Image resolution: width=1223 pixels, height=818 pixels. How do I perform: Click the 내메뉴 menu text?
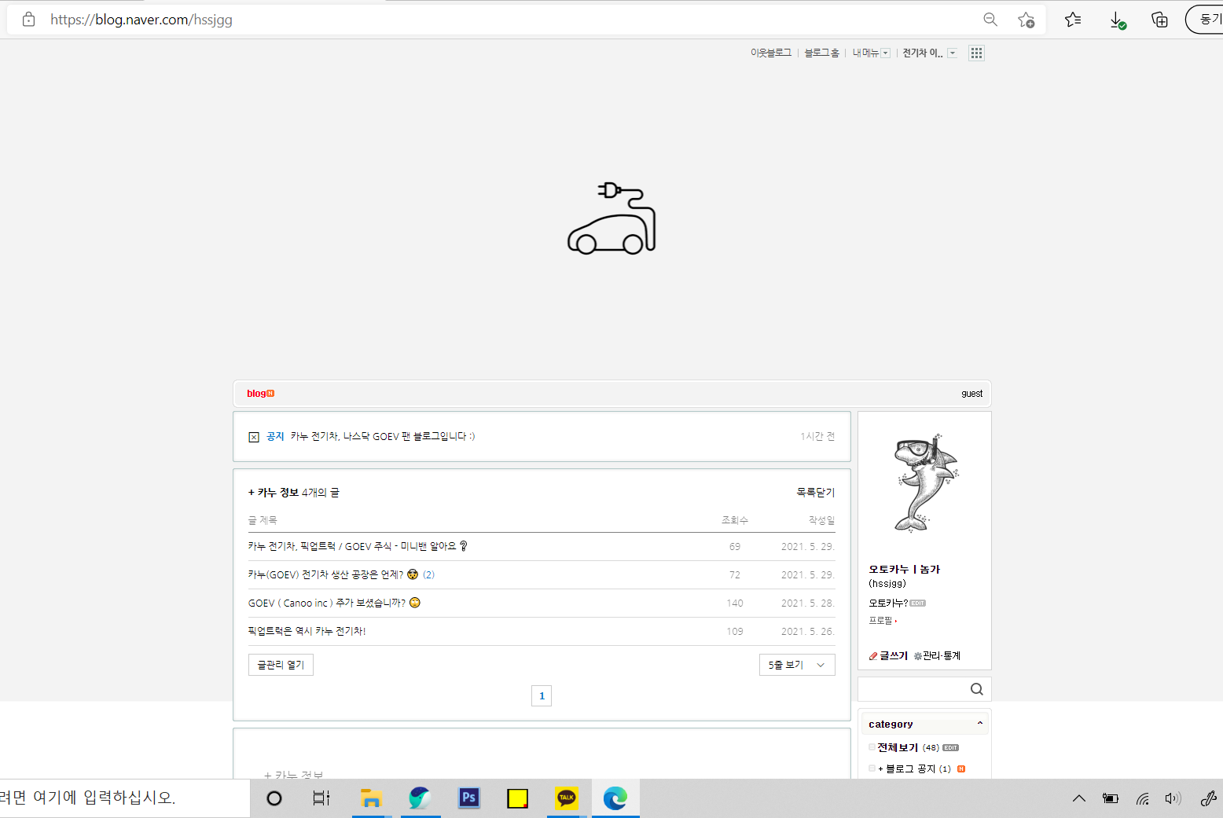(865, 53)
